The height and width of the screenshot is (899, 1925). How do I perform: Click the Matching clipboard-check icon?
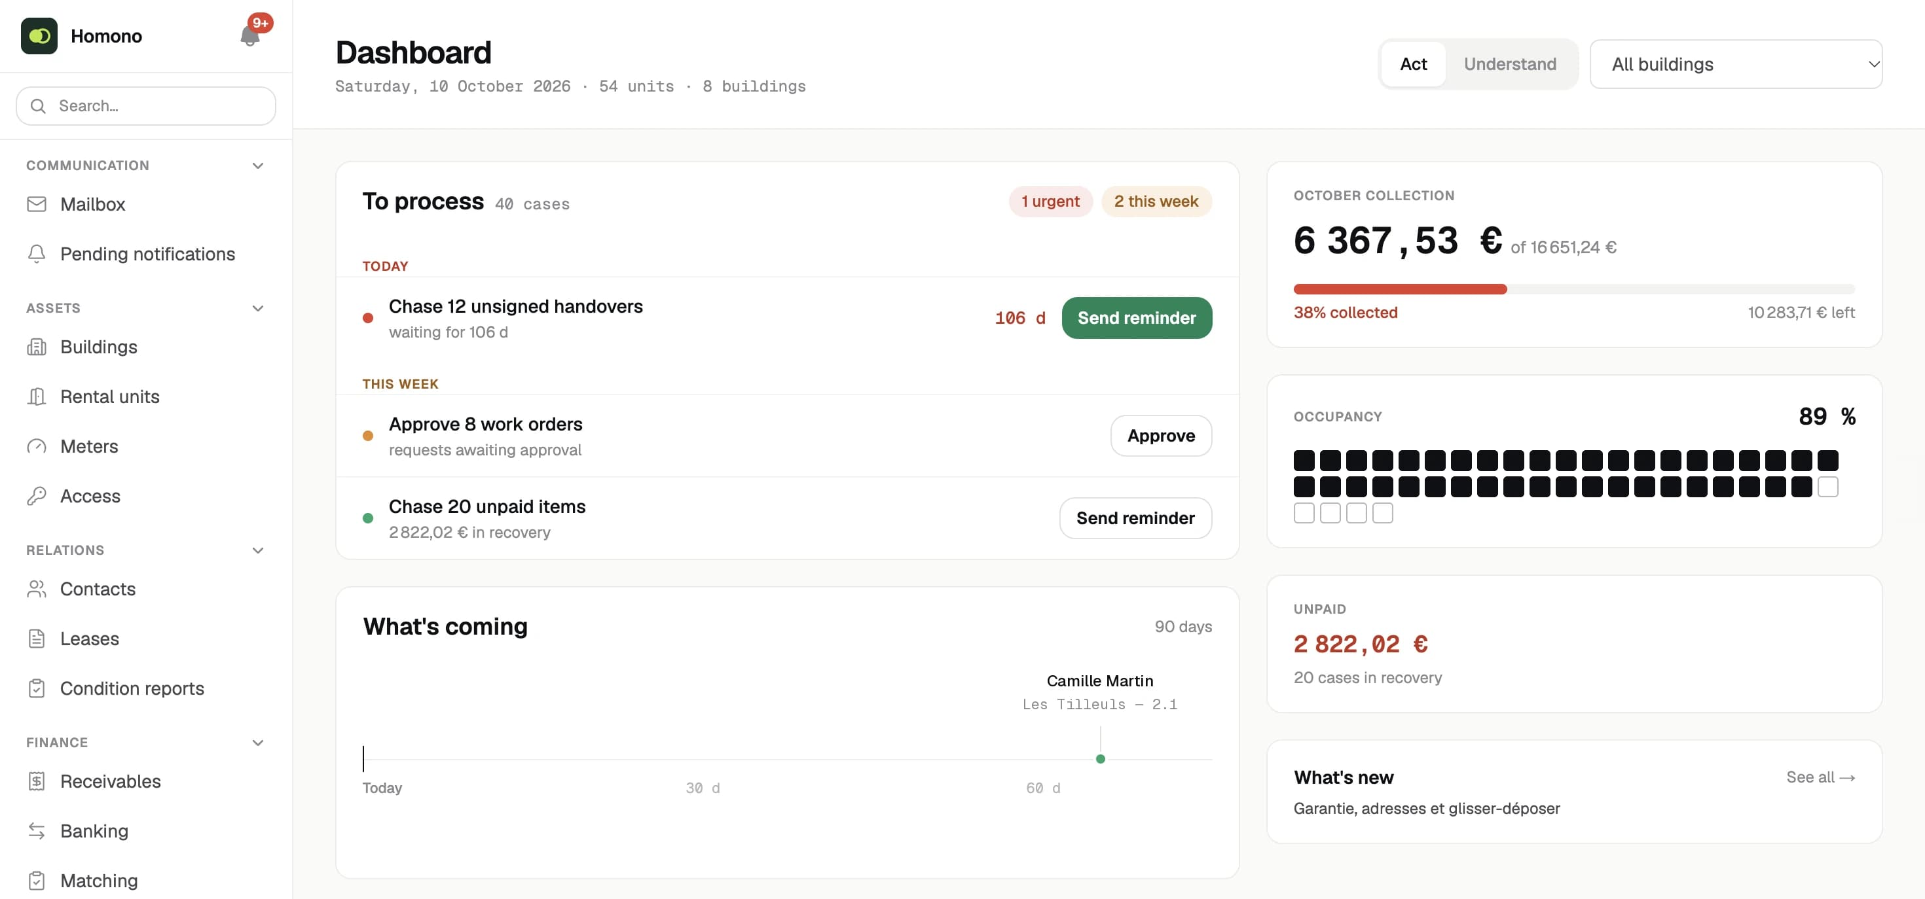click(x=37, y=880)
